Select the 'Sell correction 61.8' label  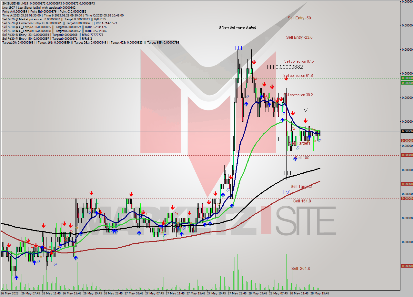click(298, 76)
